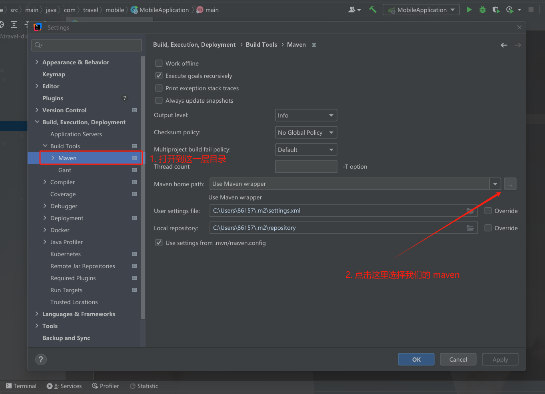
Task: Click the Cancel button
Action: click(458, 359)
